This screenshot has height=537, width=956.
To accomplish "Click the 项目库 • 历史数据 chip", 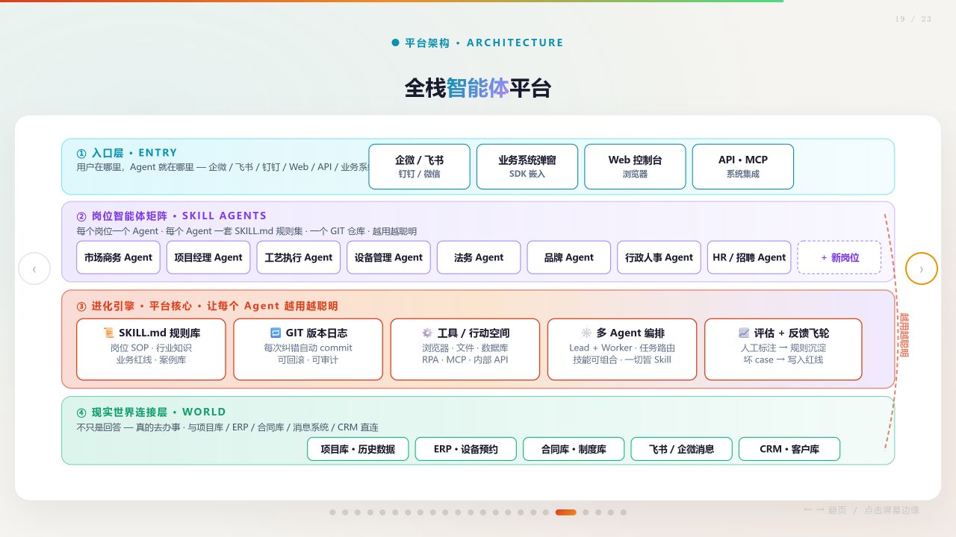I will pos(358,449).
